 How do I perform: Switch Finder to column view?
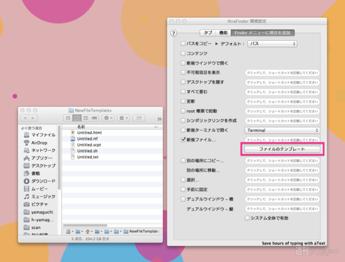pos(86,118)
